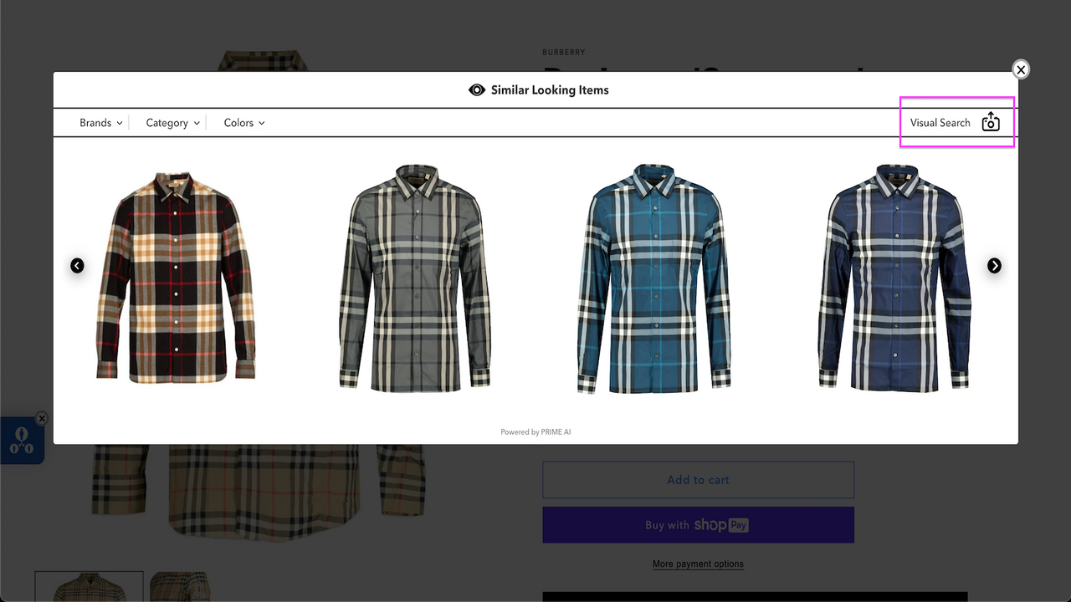Image resolution: width=1071 pixels, height=602 pixels.
Task: Click the Visual Search label
Action: pyautogui.click(x=940, y=123)
